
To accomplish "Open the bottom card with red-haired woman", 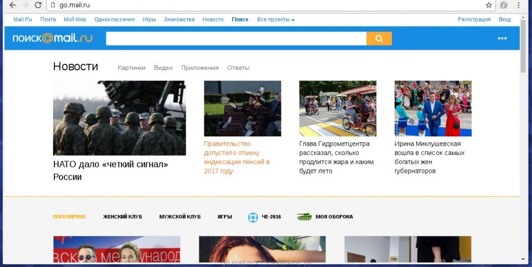I will 262,249.
